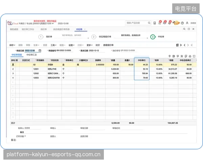Image resolution: width=203 pixels, height=163 pixels.
Task: Open the help question-mark icon
Action: coord(182,23)
